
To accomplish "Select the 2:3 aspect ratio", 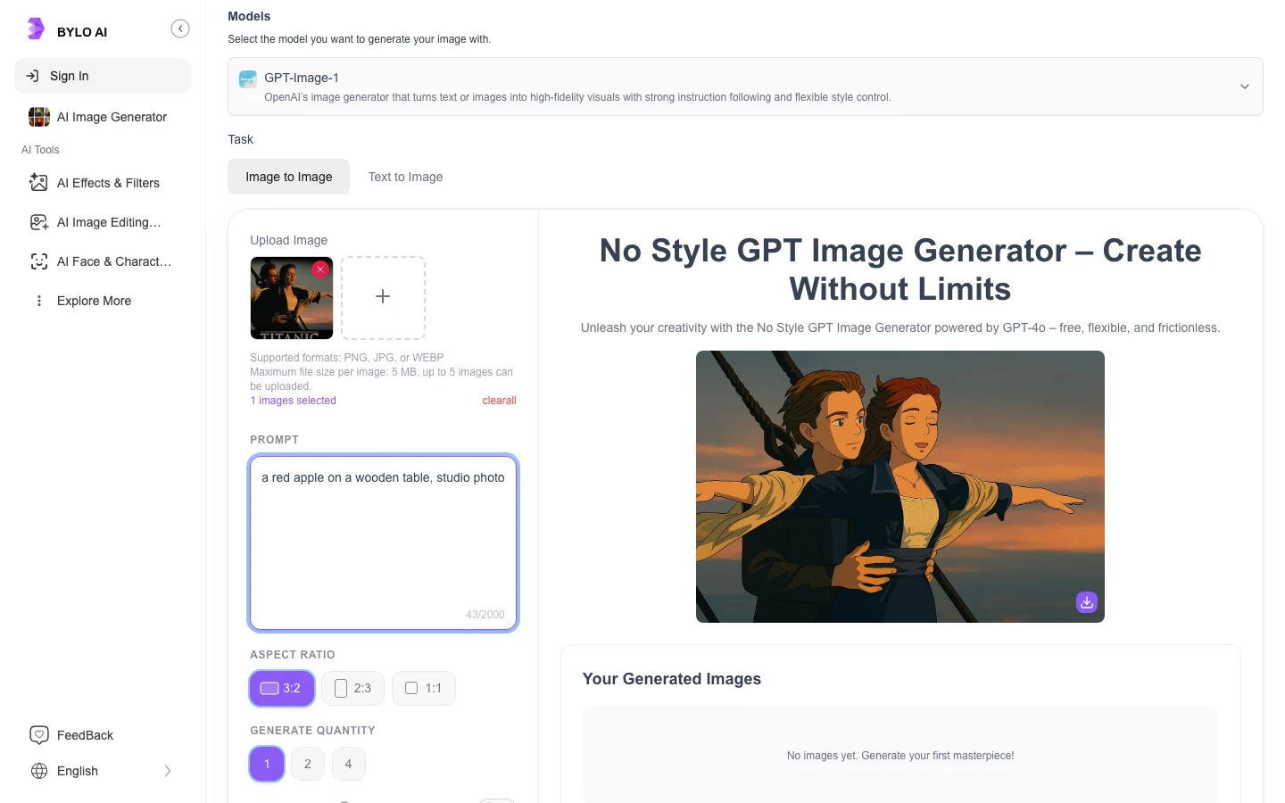I will 352,688.
